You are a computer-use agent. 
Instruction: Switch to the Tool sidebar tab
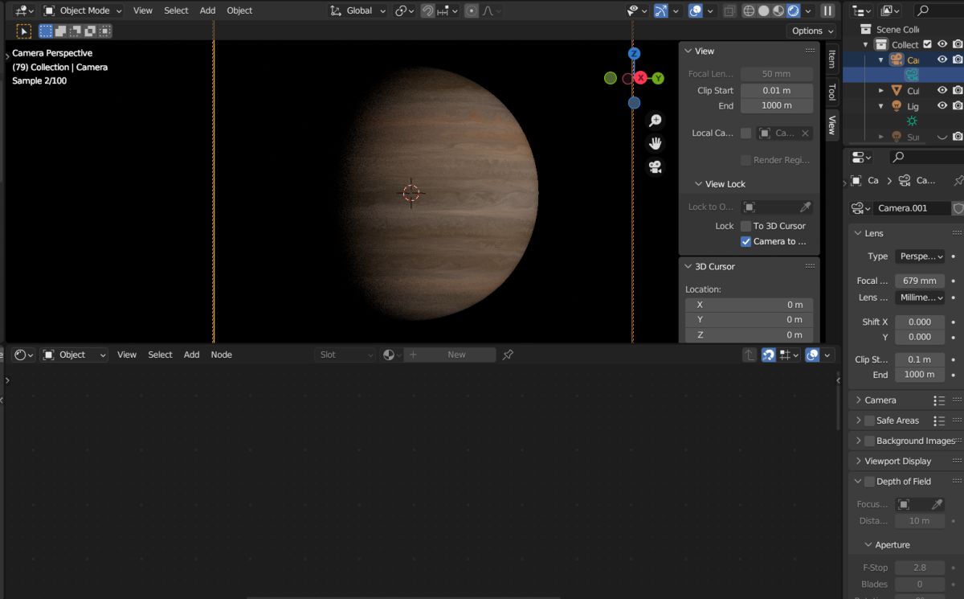(x=831, y=92)
